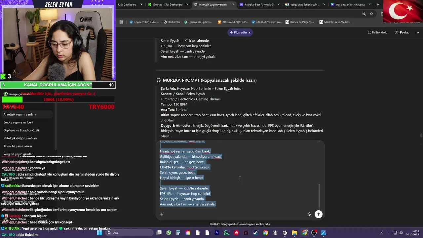Open File Explorer from taskbar
This screenshot has width=423, height=238.
pos(294,233)
